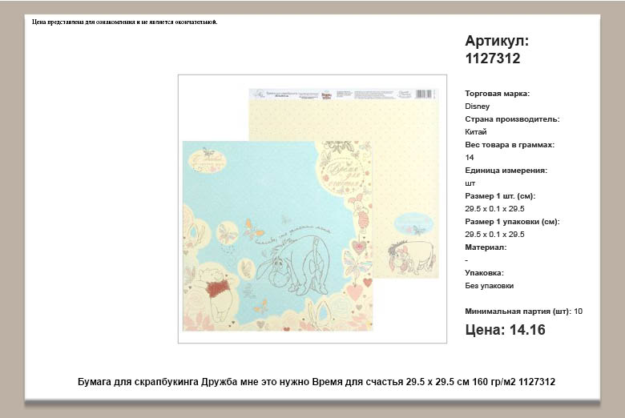
Task: Select the brand value 'Disney'
Action: coord(477,107)
